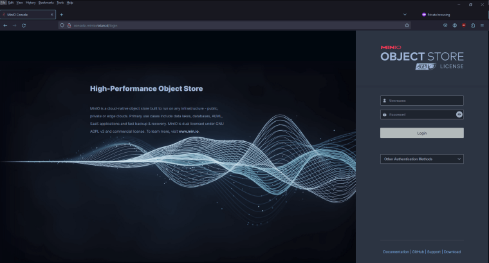Open the Support link
Screen dimensions: 489x263
(x=434, y=252)
